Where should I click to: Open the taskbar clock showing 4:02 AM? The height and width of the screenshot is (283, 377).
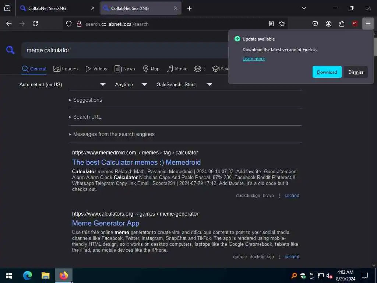(x=345, y=276)
